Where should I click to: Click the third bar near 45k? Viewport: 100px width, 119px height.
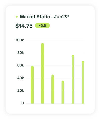pos(53,89)
